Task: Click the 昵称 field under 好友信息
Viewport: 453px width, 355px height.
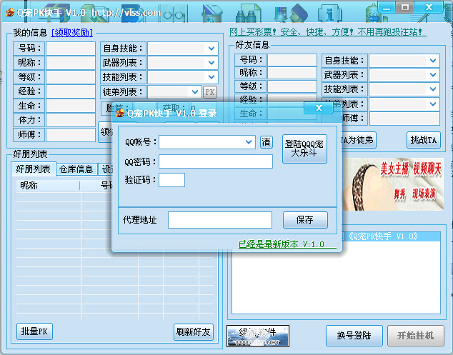Action: point(292,73)
